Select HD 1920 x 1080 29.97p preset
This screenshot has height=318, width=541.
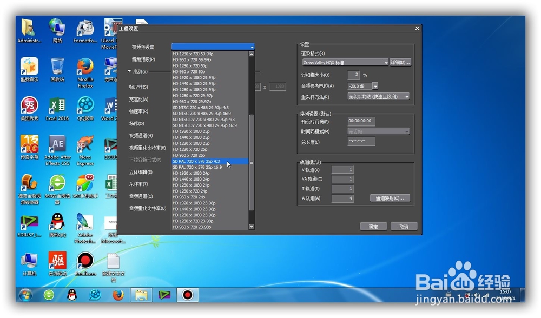tap(210, 77)
